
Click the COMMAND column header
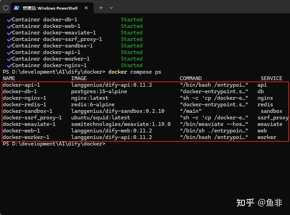pos(191,78)
